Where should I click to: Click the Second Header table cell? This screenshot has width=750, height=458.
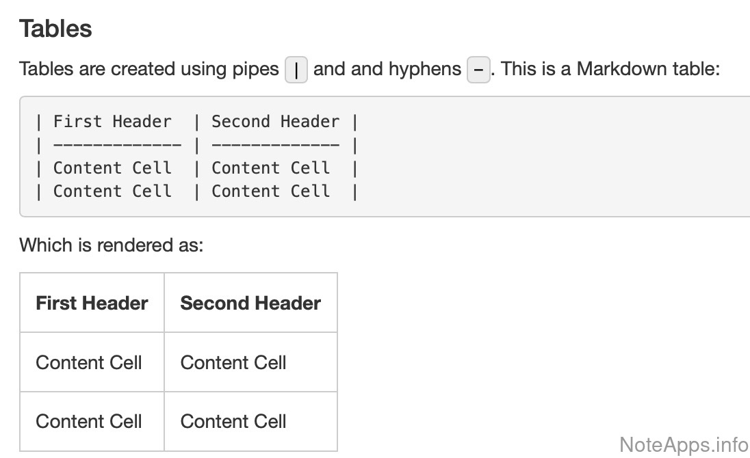tap(250, 303)
